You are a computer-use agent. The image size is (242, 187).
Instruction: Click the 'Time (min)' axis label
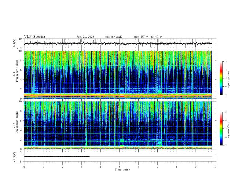[x=122, y=170]
